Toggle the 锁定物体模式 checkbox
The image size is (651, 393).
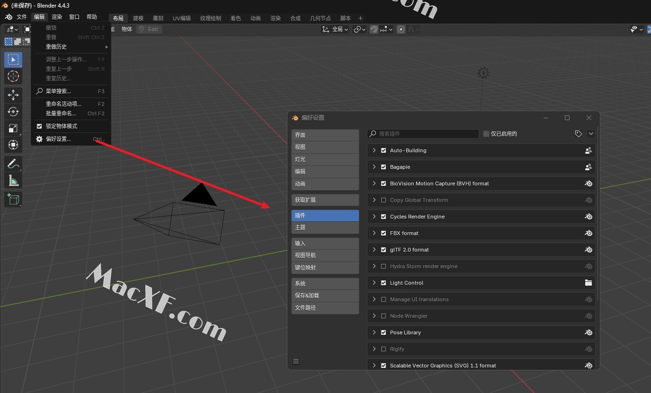point(39,126)
